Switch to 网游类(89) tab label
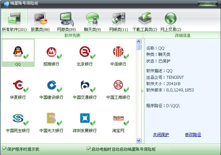This screenshot has height=155, width=221. coord(67,30)
